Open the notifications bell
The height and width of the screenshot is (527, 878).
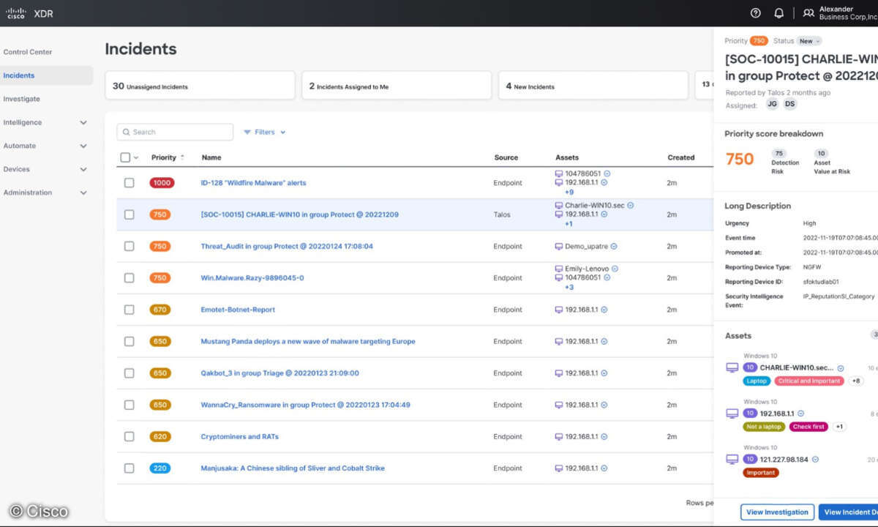pos(779,13)
